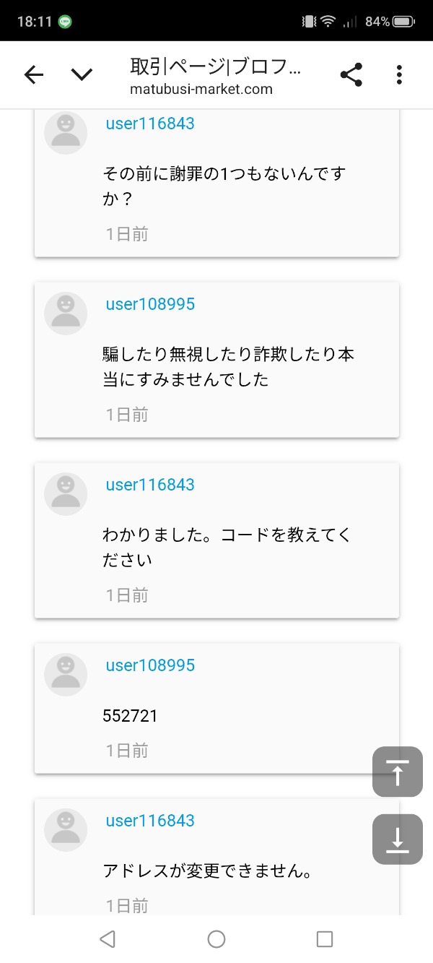The width and height of the screenshot is (433, 963).
Task: Tap the share icon in header
Action: [351, 74]
